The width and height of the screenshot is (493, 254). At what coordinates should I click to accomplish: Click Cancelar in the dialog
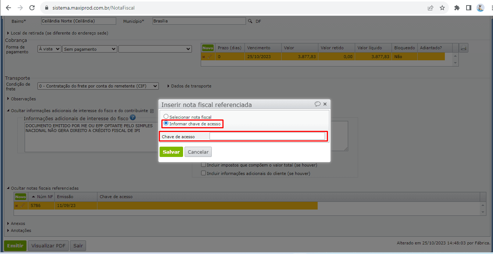[198, 152]
